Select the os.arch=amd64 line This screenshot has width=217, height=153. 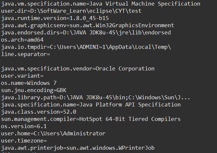pyautogui.click(x=22, y=40)
